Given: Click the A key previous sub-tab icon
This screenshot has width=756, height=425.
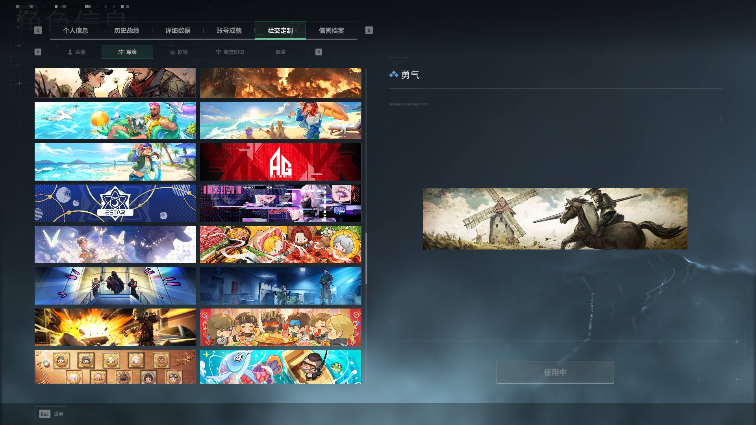Looking at the screenshot, I should point(38,52).
